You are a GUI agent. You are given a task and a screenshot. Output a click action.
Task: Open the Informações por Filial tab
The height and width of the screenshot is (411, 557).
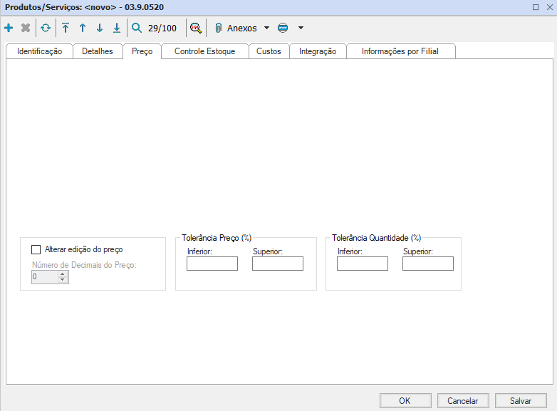coord(400,51)
